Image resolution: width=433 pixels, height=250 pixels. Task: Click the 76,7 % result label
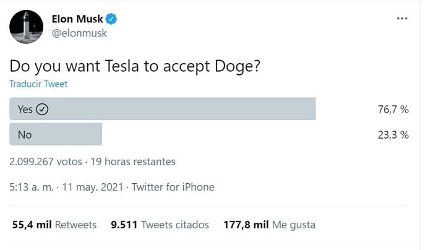click(x=393, y=110)
